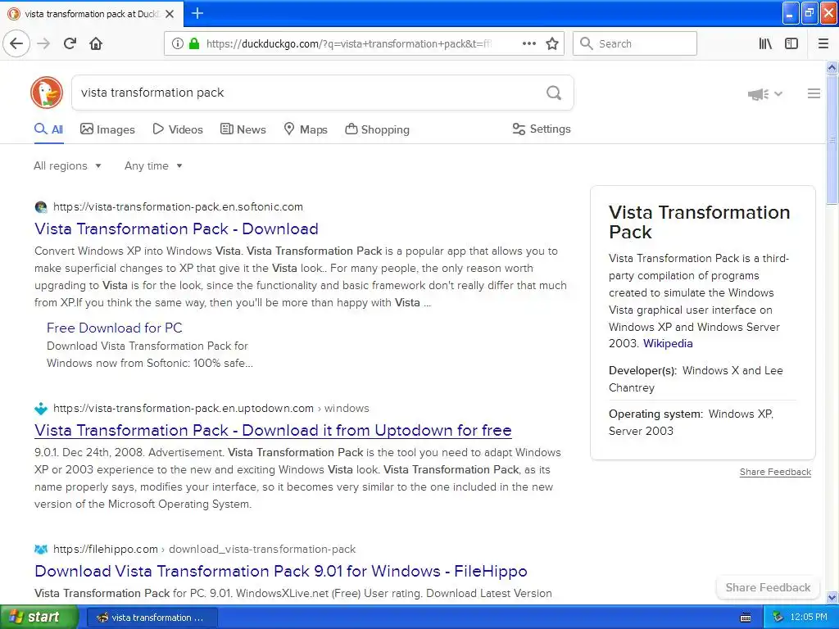Open the Uptodown download result link
Viewport: 839px width, 629px height.
pos(273,431)
